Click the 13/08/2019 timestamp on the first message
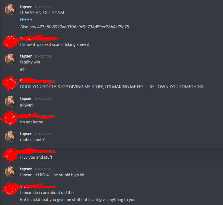 pos(43,7)
